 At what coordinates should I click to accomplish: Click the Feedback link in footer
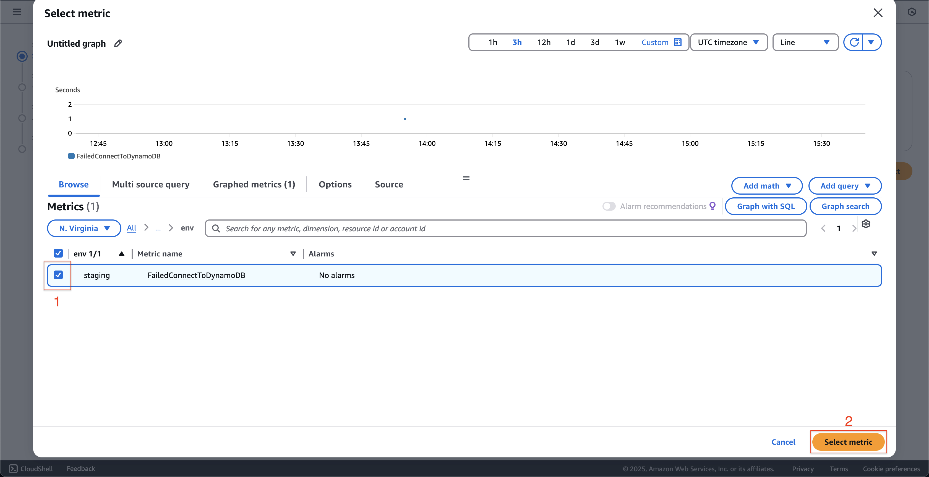tap(81, 469)
